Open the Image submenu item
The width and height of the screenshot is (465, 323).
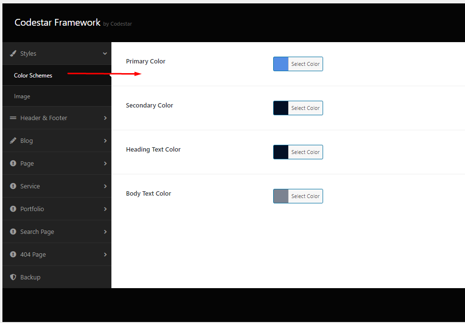22,96
